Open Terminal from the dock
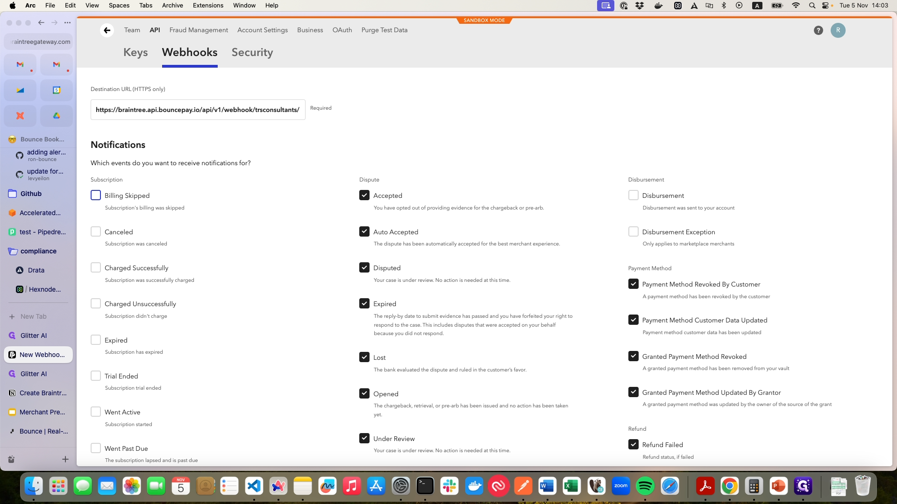The height and width of the screenshot is (504, 897). tap(425, 486)
